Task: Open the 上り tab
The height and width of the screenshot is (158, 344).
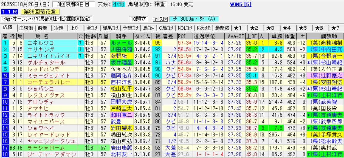Action: (74, 28)
